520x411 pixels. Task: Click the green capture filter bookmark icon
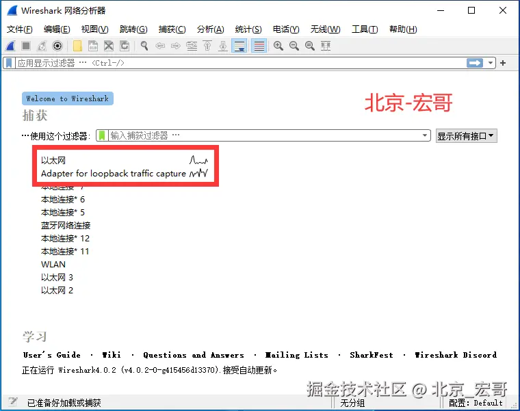[102, 135]
